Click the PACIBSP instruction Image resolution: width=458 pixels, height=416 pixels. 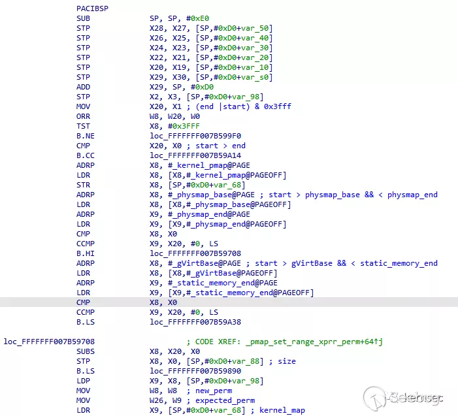coord(92,8)
